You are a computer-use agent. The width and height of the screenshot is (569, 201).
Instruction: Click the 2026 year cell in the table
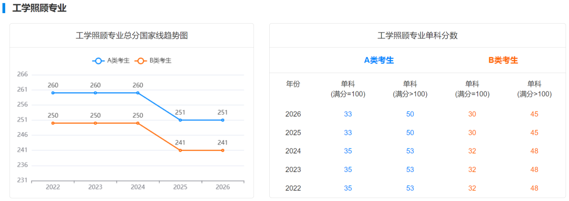293,114
